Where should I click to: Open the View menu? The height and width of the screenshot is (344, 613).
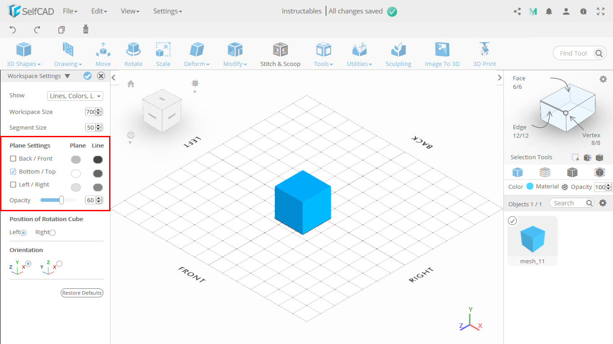click(x=130, y=11)
